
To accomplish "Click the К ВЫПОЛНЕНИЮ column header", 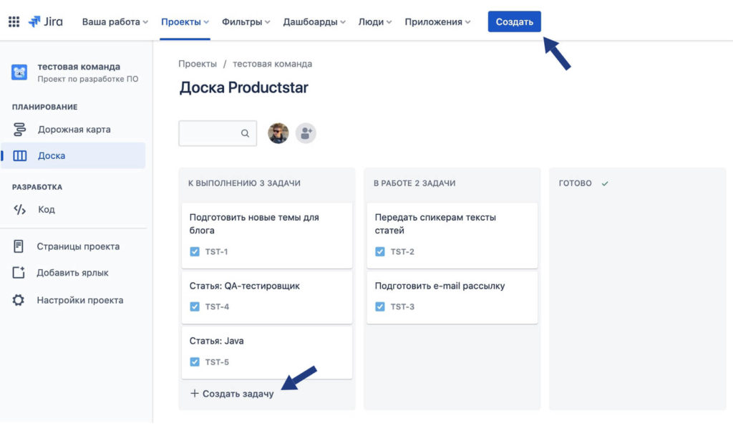I will 244,183.
